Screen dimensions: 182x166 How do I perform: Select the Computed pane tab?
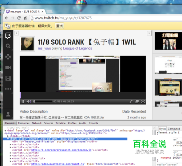(174, 129)
